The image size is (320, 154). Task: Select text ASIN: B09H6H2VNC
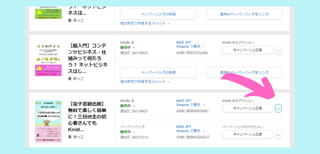pos(193,111)
